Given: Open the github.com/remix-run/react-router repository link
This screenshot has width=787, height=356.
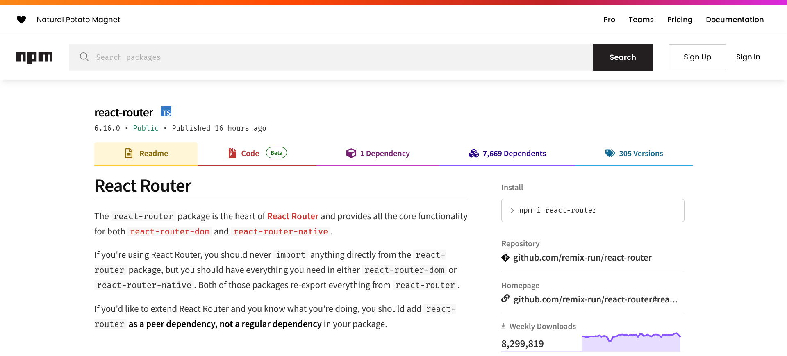Looking at the screenshot, I should (x=582, y=258).
